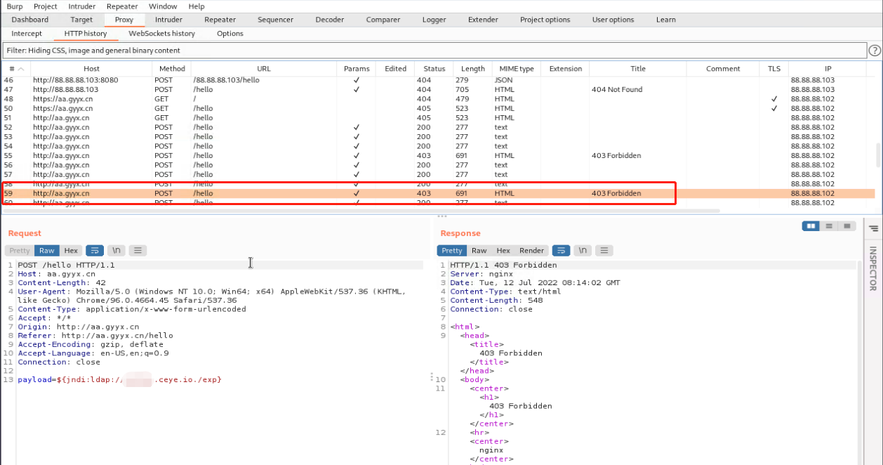Sort history by Length column header

[x=473, y=69]
